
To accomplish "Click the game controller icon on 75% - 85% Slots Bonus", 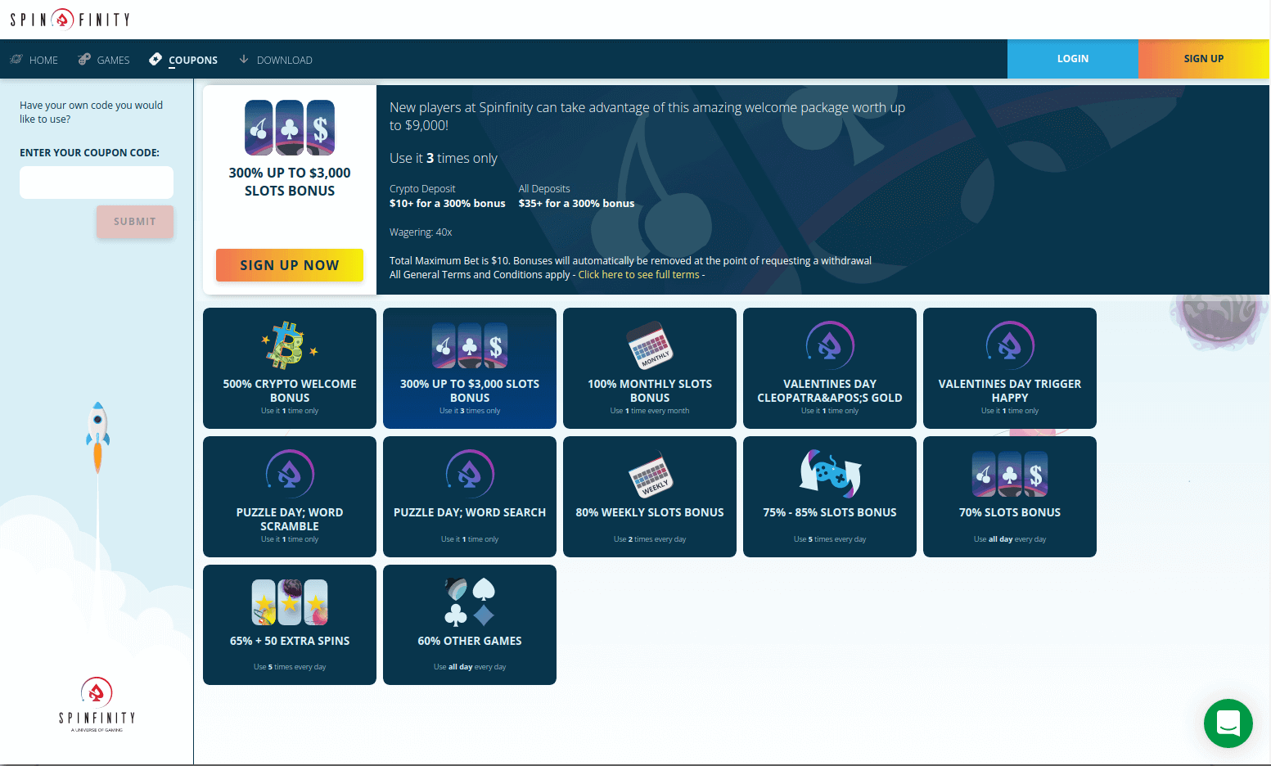I will [830, 474].
